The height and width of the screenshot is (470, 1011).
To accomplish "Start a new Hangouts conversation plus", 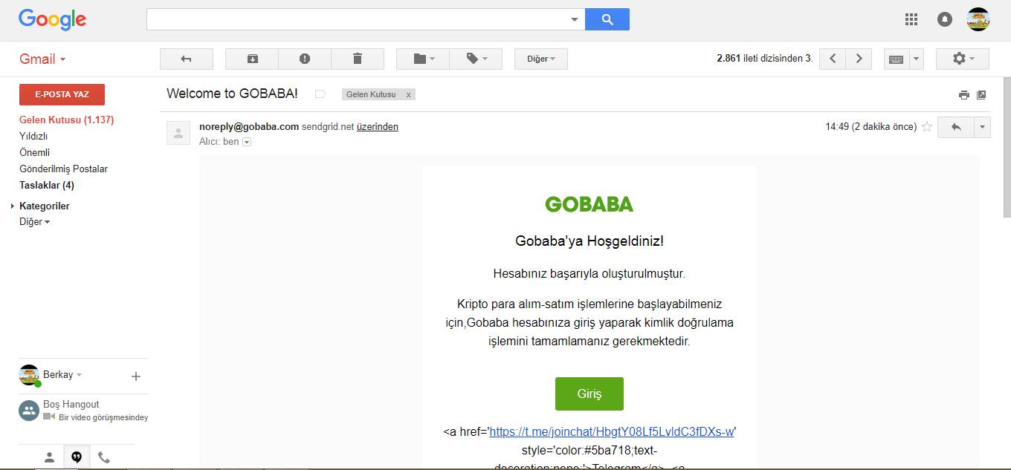I will tap(136, 376).
